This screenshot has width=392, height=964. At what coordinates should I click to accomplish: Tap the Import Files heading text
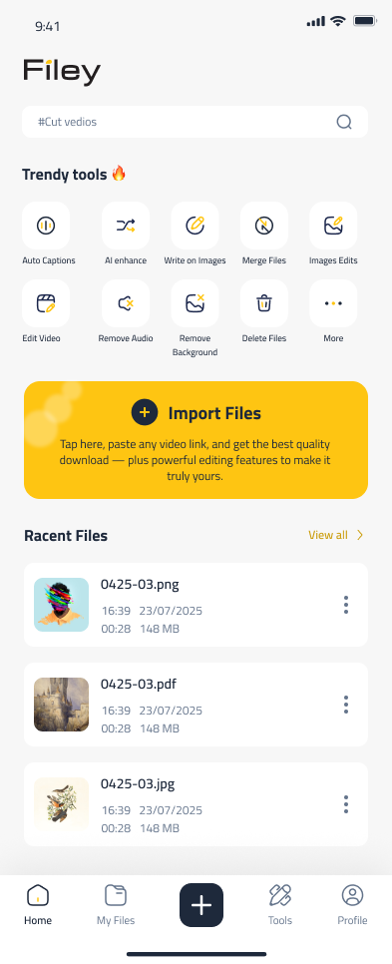pyautogui.click(x=214, y=413)
